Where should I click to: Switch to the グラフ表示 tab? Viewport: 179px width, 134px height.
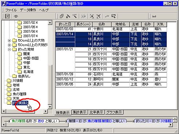114,112
